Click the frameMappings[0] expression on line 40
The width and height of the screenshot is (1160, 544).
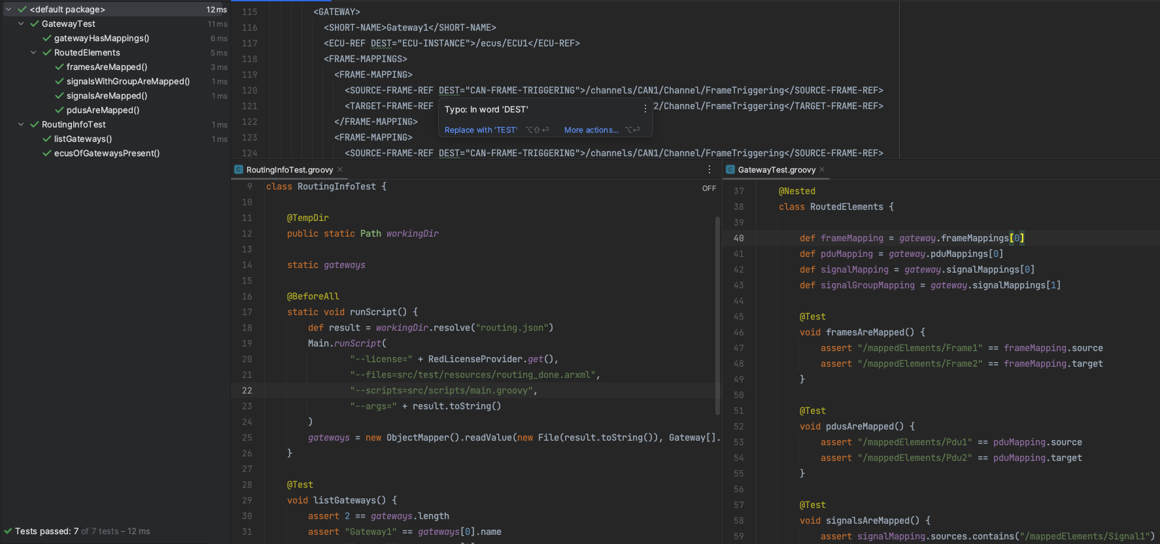click(983, 238)
